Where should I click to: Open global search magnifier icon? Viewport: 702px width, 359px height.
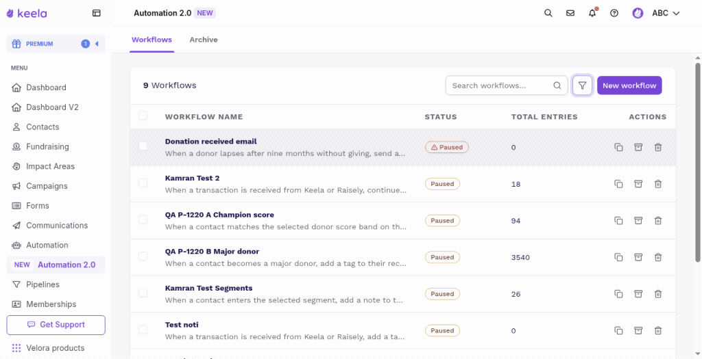(x=548, y=13)
